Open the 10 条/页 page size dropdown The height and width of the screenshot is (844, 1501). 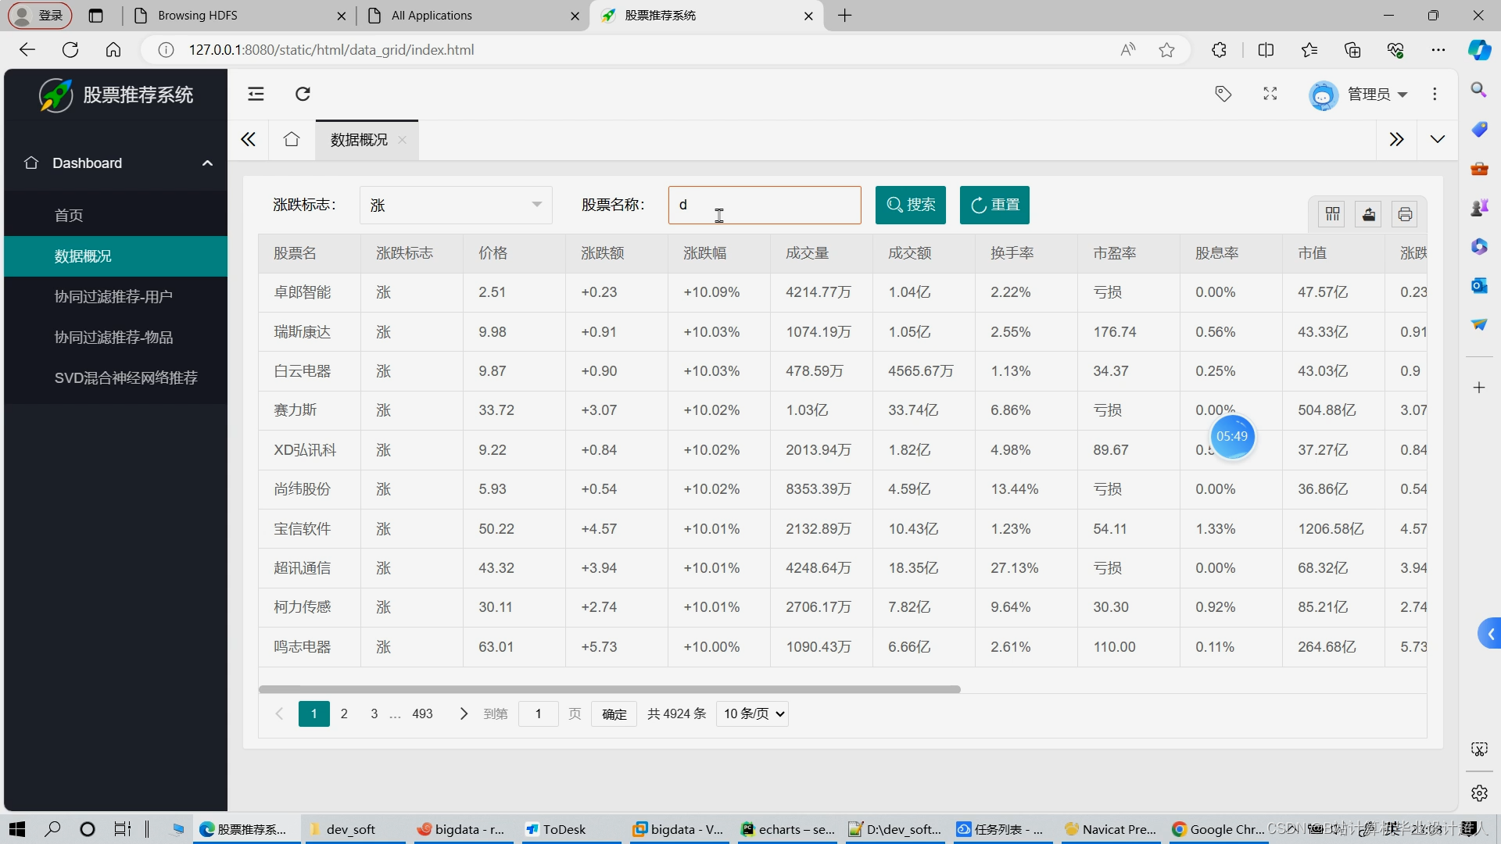coord(752,713)
